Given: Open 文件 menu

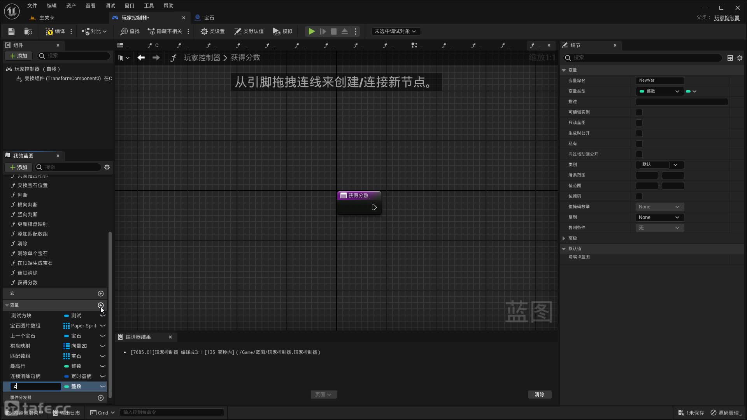Looking at the screenshot, I should 32,6.
